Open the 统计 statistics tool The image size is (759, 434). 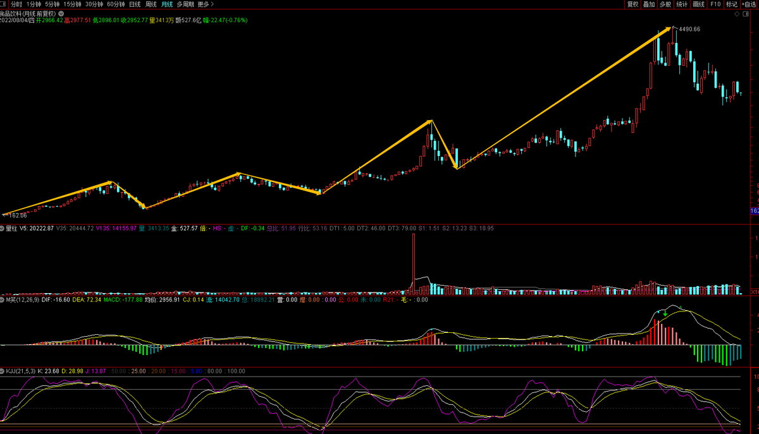(682, 4)
